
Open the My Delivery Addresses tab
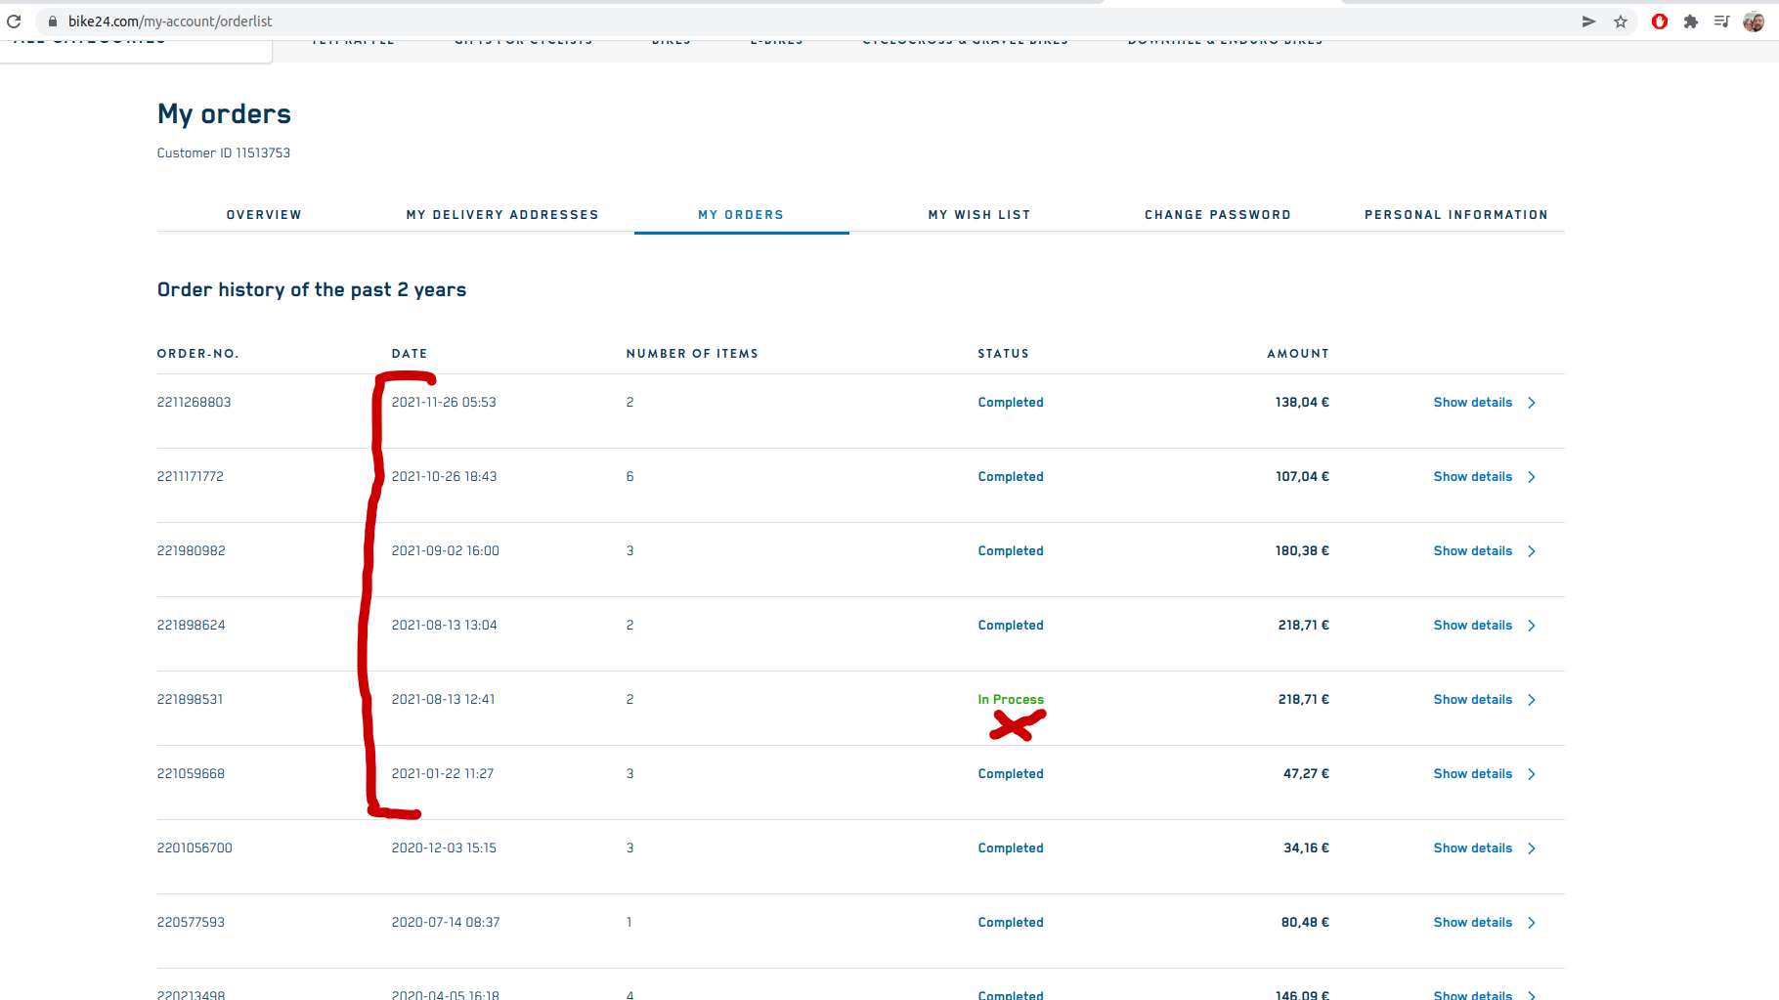click(x=502, y=215)
